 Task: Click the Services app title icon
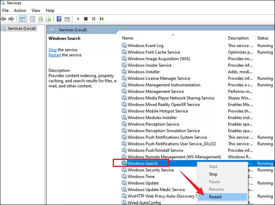(x=3, y=3)
